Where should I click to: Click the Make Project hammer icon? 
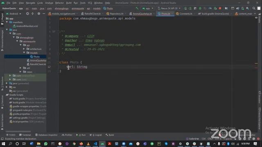(x=137, y=8)
